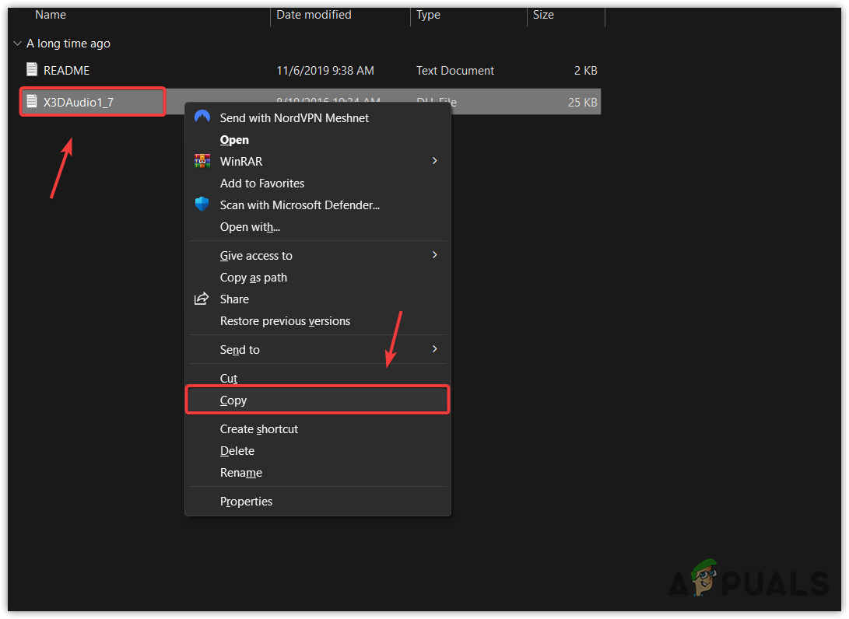Choose Copy from the context menu
849x619 pixels.
[233, 400]
